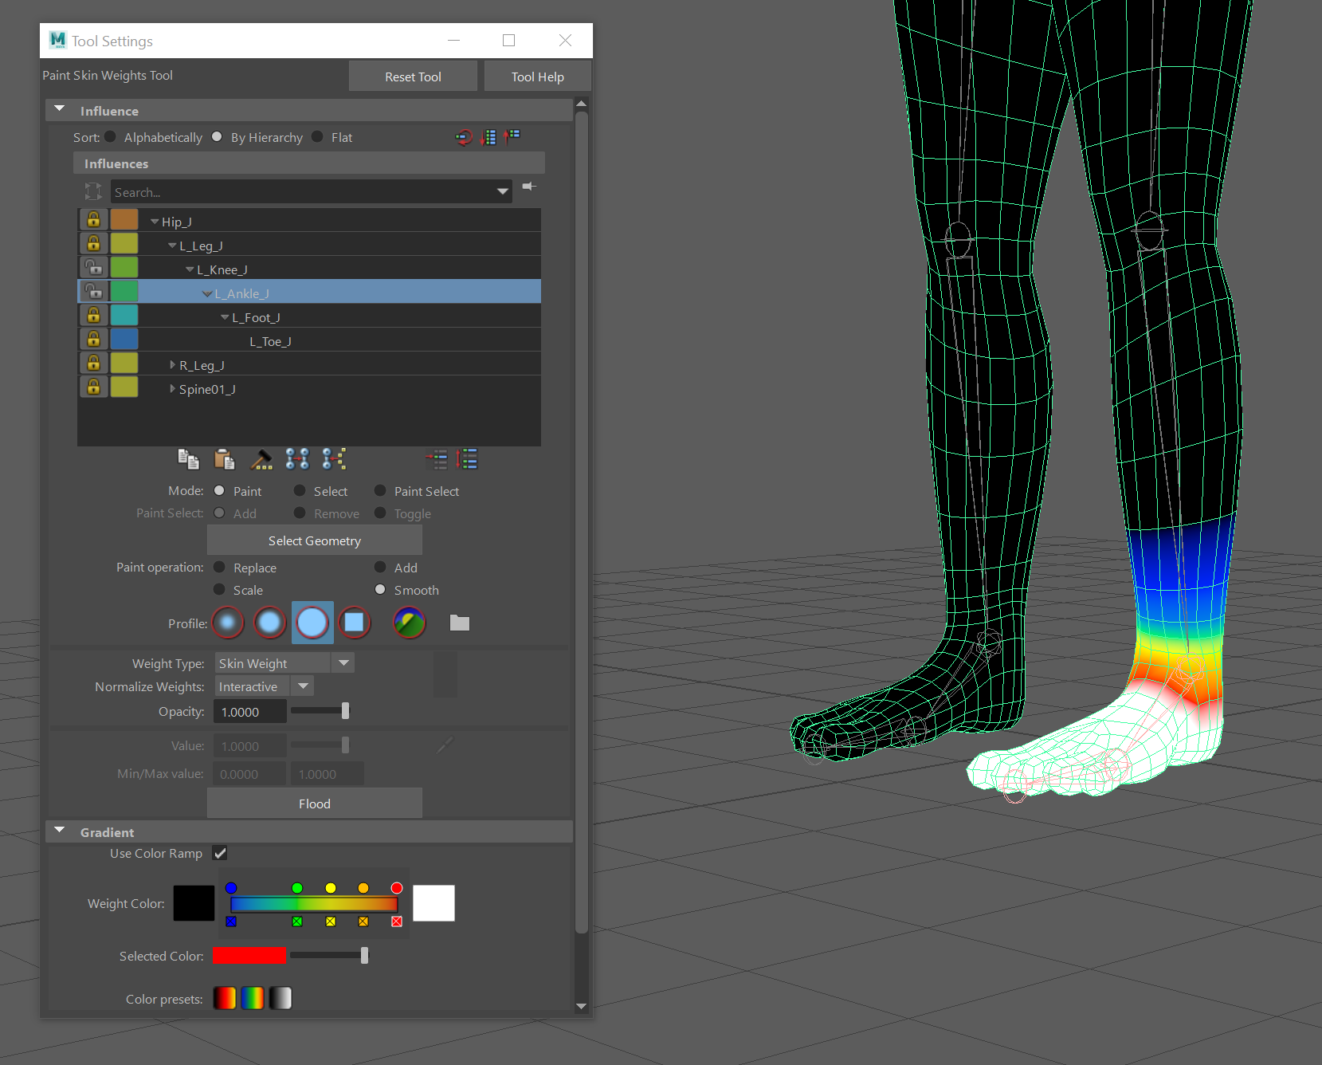
Task: Select the Hip_J influence
Action: coord(177,222)
